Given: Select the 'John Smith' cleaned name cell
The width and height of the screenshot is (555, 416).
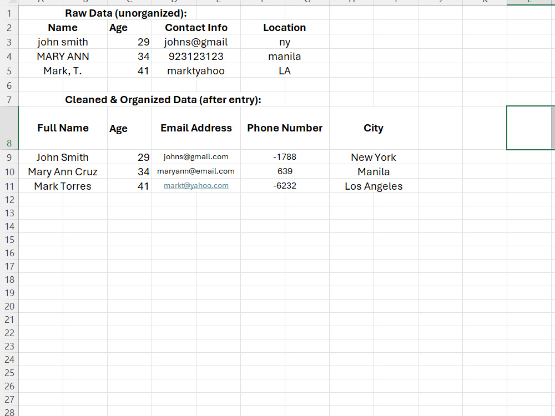Looking at the screenshot, I should (x=63, y=157).
